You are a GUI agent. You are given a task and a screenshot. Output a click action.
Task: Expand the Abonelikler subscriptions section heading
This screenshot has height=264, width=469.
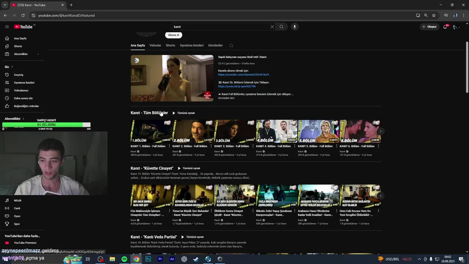click(x=15, y=119)
